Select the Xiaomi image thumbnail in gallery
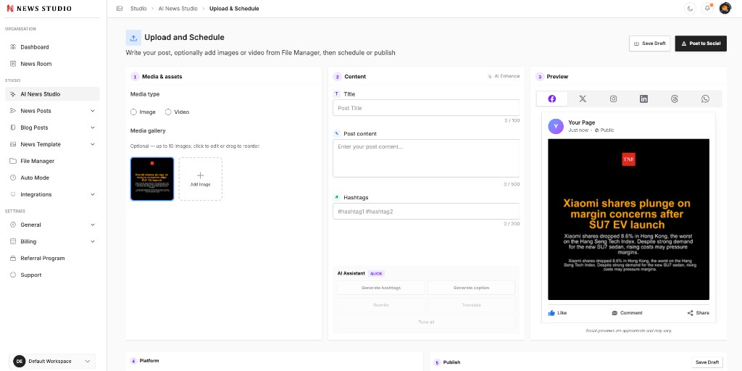The height and width of the screenshot is (371, 742). coord(152,179)
